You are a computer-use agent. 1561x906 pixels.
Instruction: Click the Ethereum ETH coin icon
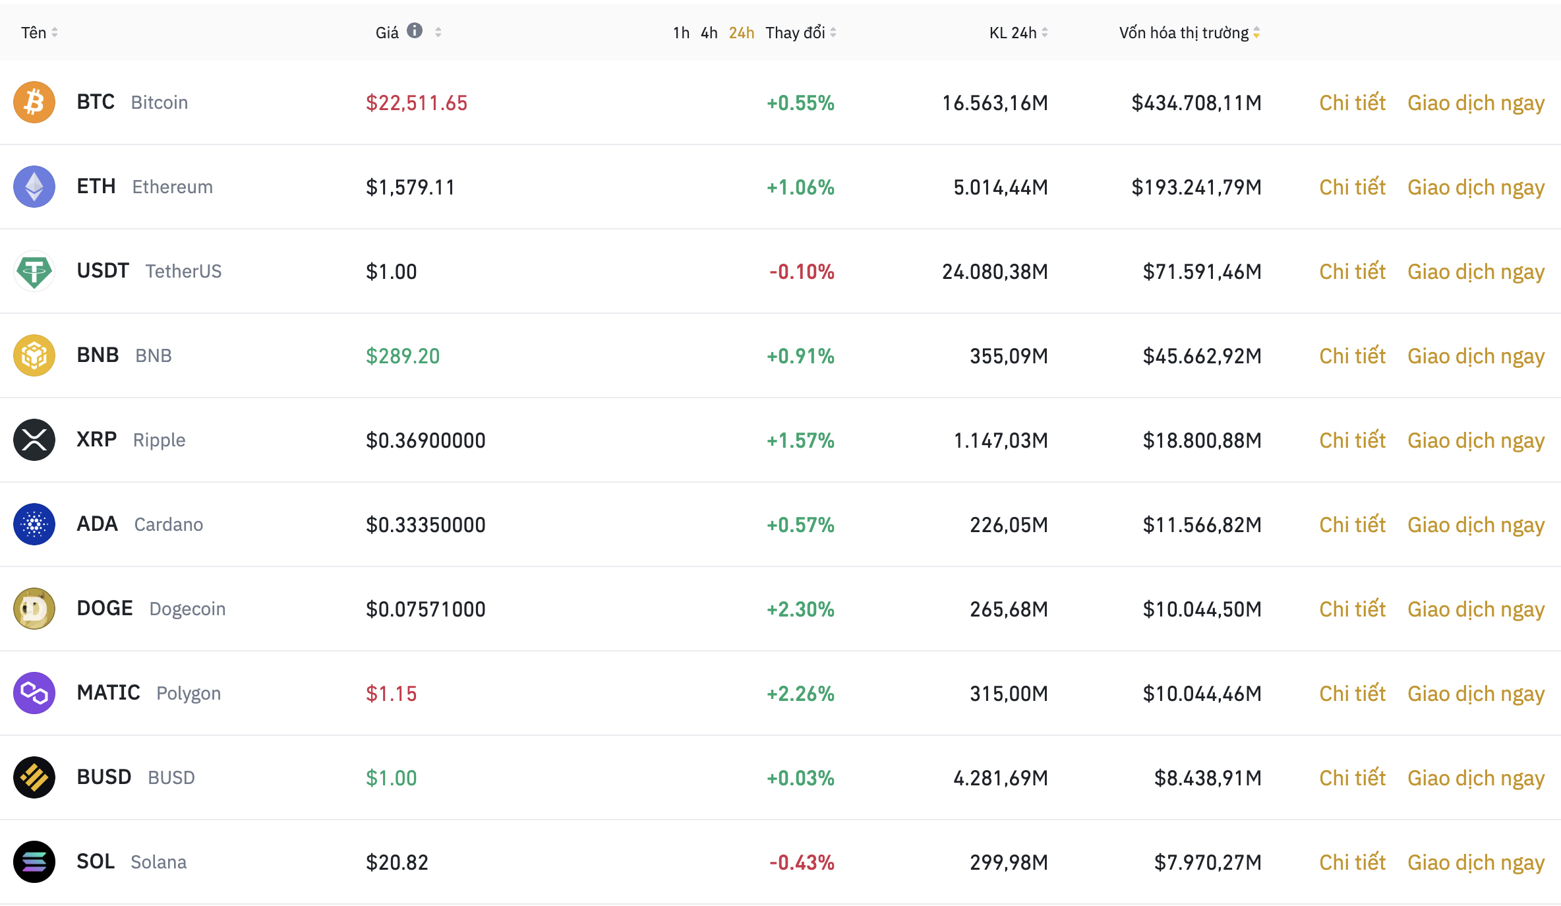(x=34, y=187)
